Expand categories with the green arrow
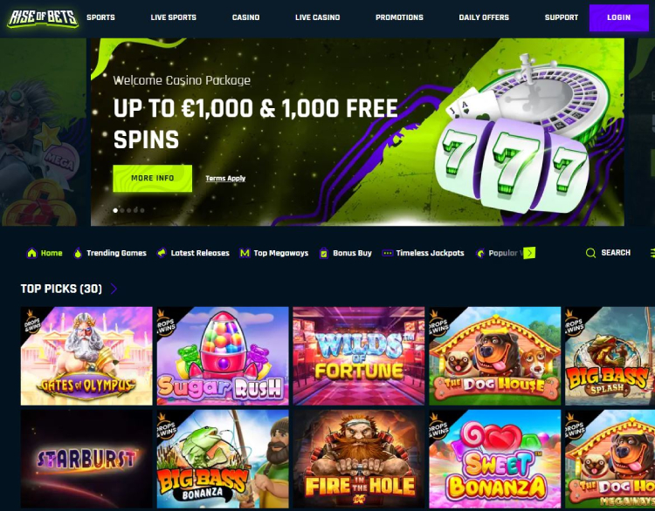655x511 pixels. point(529,253)
